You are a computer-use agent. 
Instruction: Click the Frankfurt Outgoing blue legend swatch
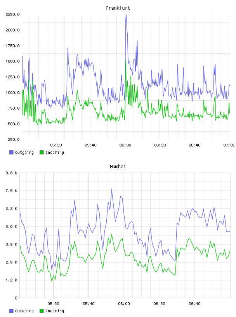11,152
